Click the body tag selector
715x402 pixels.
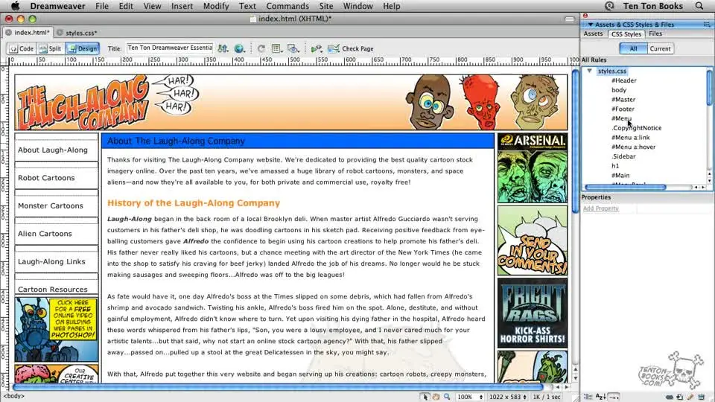tap(13, 396)
